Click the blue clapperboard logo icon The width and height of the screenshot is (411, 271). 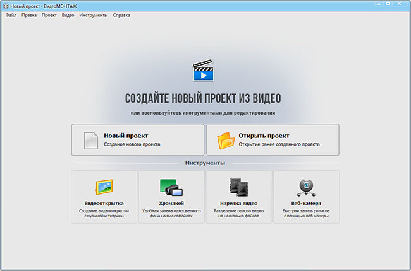[204, 70]
